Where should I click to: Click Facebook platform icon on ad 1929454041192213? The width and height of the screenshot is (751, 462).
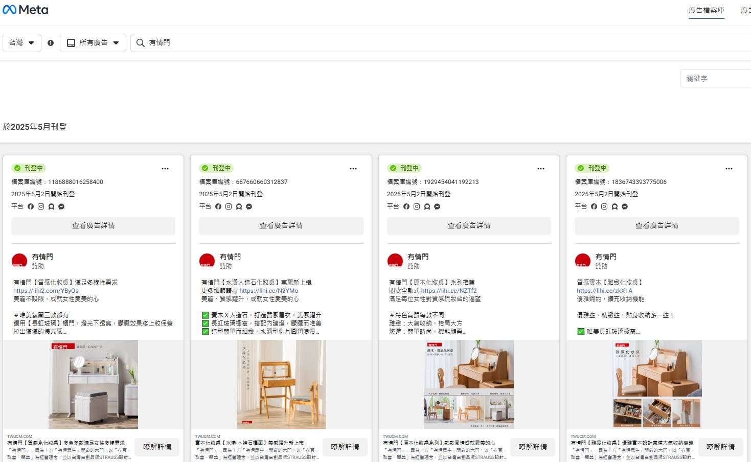(406, 206)
